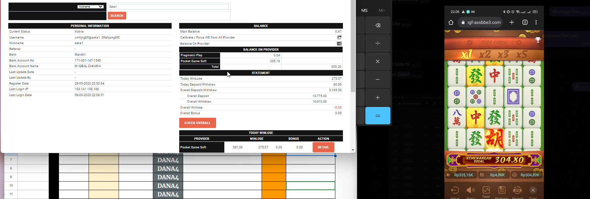590x199 pixels.
Task: Click the Pragmatic Play provider row
Action: (x=261, y=55)
